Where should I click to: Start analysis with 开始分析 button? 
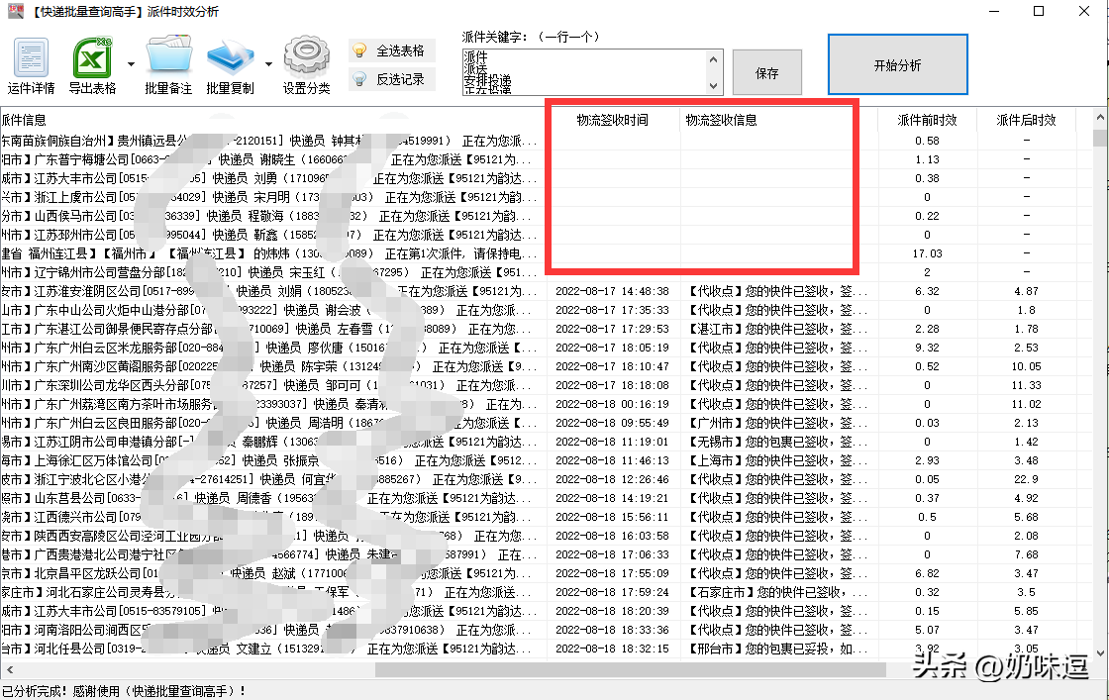pos(897,64)
